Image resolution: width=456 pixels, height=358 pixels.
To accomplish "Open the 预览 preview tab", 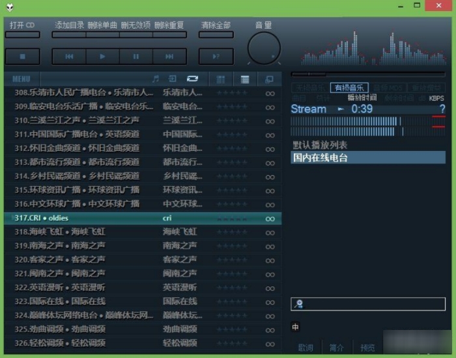I will click(x=367, y=348).
